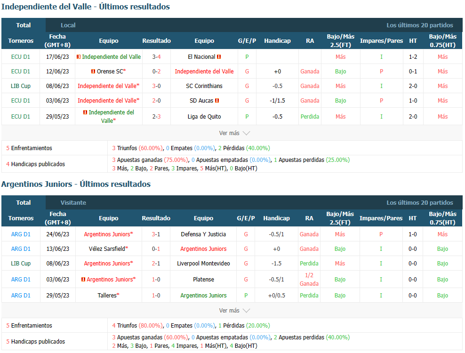Select the Total tab in the Independiente del Valle table
This screenshot has height=353, width=465.
point(24,25)
